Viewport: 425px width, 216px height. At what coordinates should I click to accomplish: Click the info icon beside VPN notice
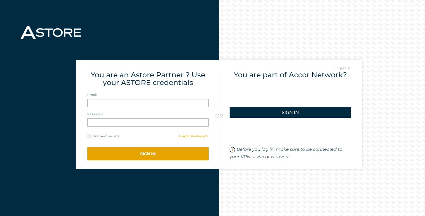click(x=232, y=150)
